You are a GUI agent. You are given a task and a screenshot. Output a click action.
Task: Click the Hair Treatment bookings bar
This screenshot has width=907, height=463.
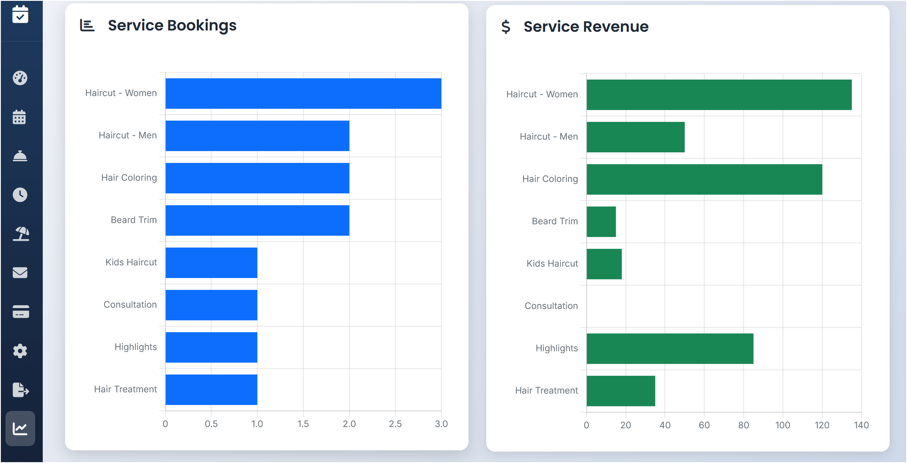coord(211,390)
